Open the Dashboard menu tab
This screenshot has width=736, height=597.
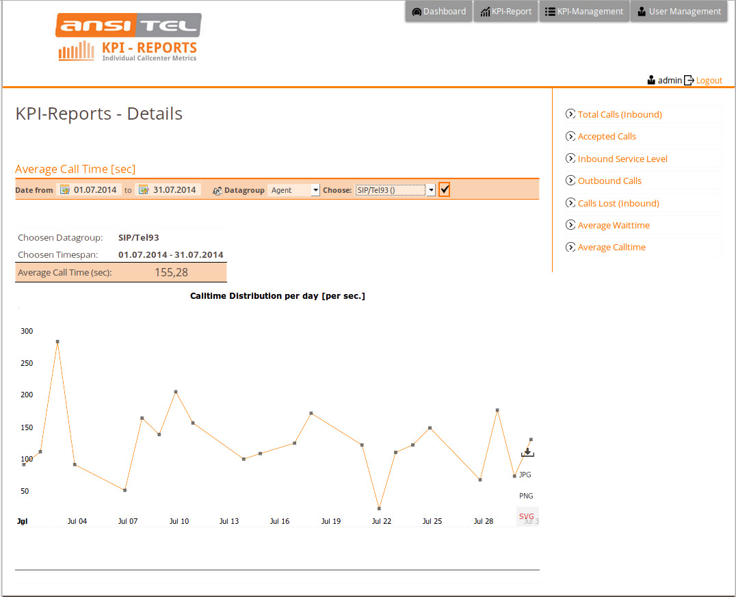438,11
